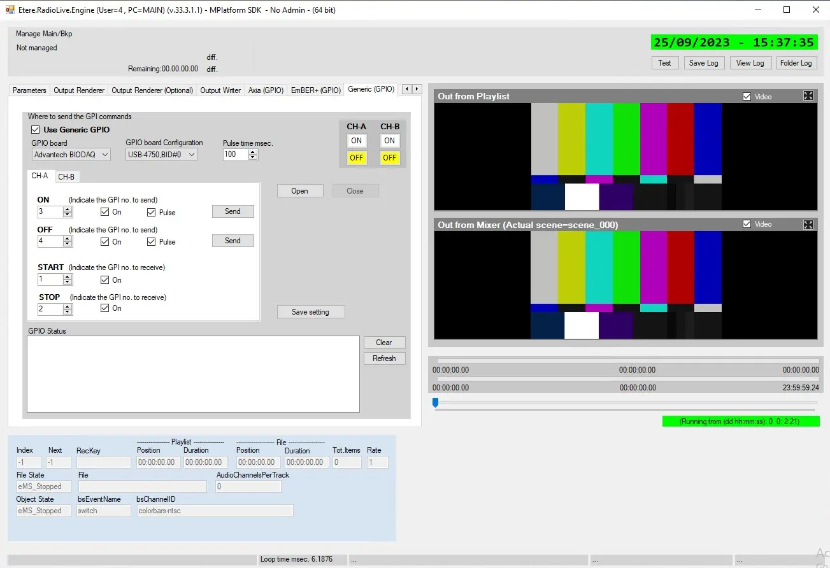
Task: Click inside the GPIO Status text area
Action: (x=193, y=374)
